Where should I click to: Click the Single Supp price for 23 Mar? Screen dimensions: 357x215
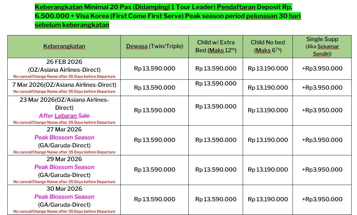tap(322, 110)
